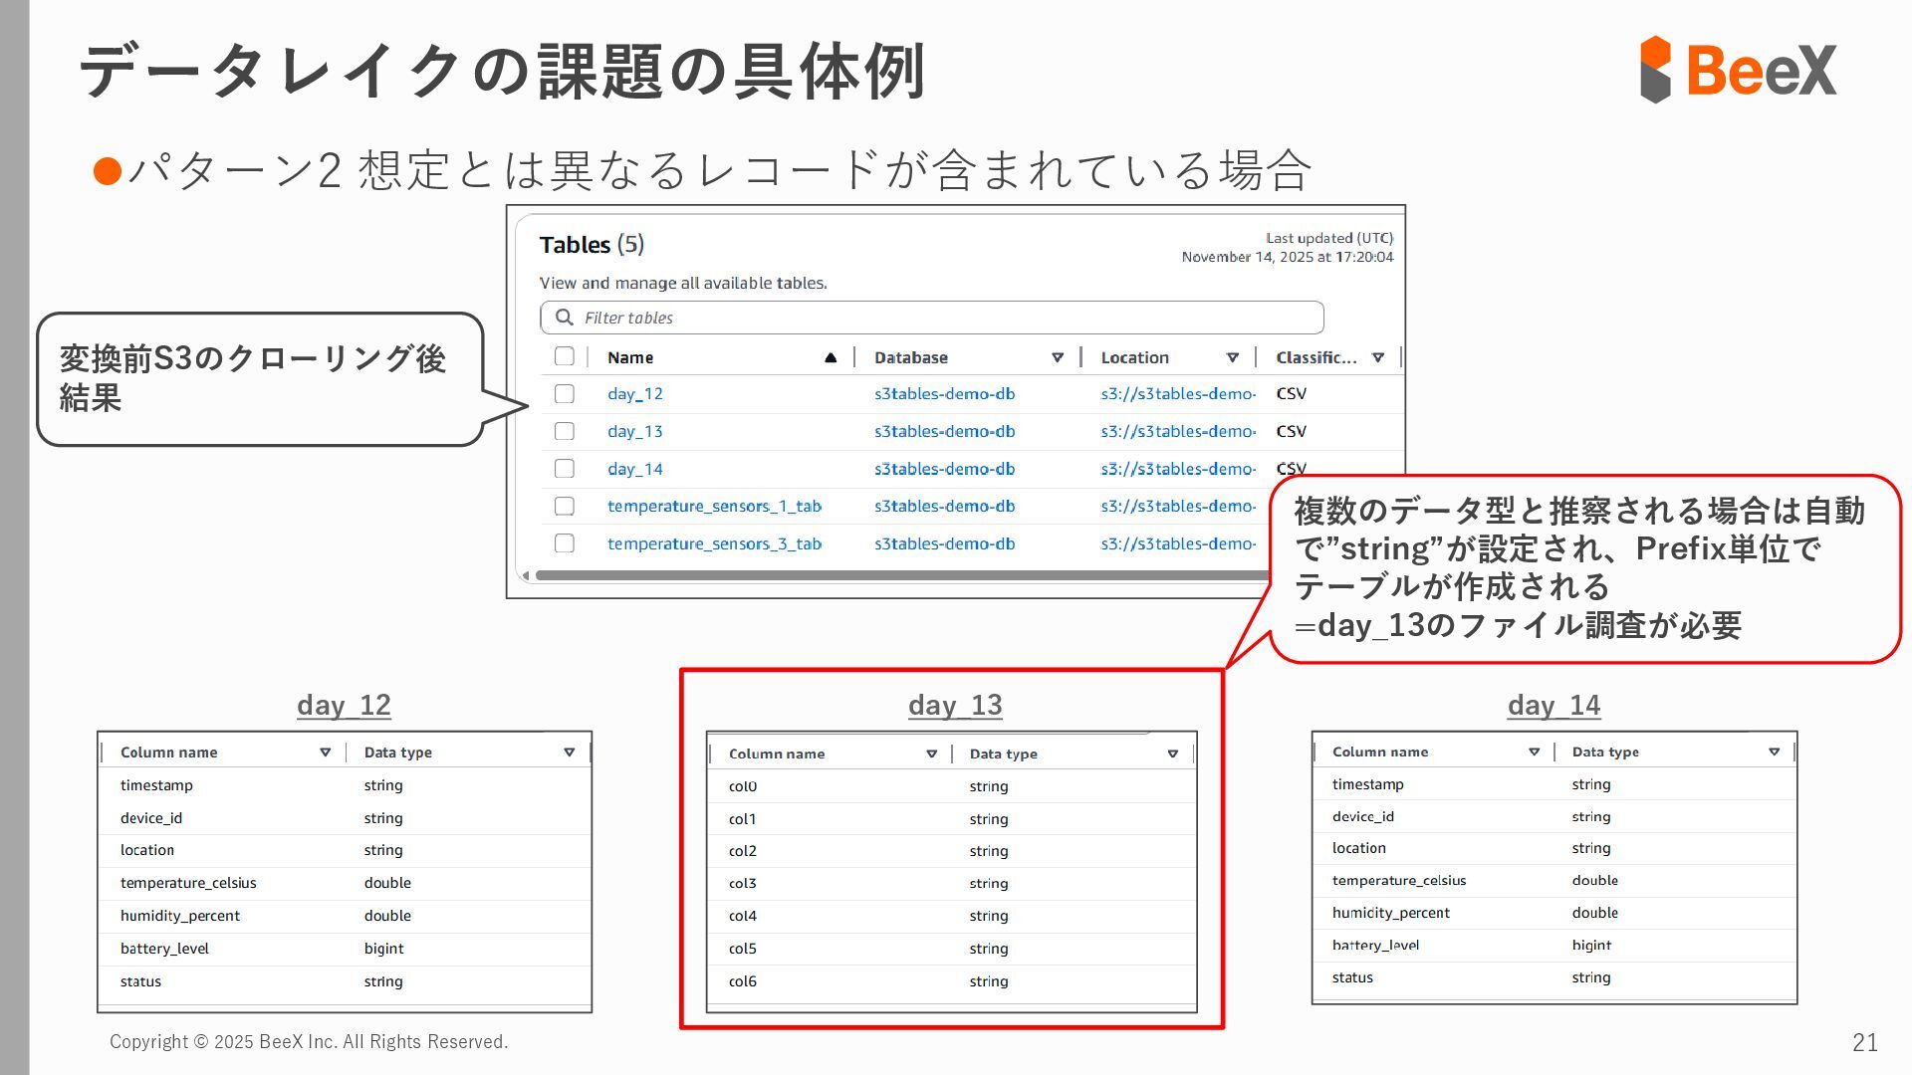Screen dimensions: 1912x1075
Task: Click the BeeX logo
Action: tap(1738, 70)
